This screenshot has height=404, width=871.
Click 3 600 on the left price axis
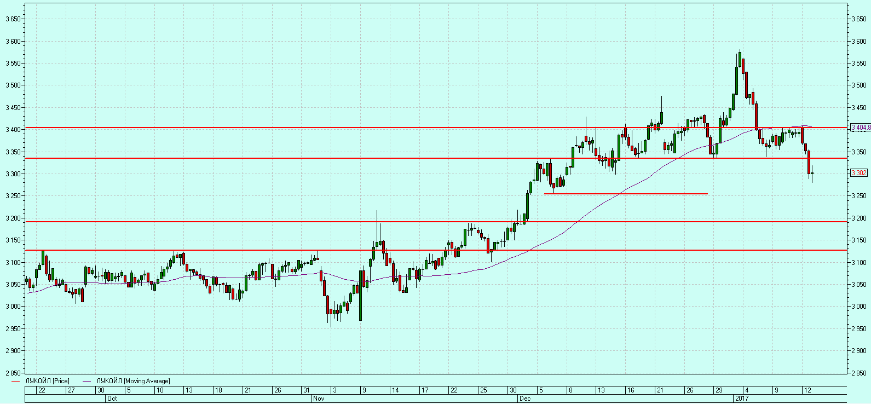[x=12, y=41]
